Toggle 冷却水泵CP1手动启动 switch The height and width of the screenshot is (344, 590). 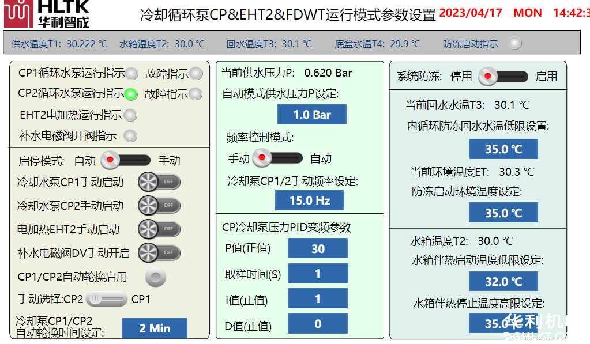[159, 183]
